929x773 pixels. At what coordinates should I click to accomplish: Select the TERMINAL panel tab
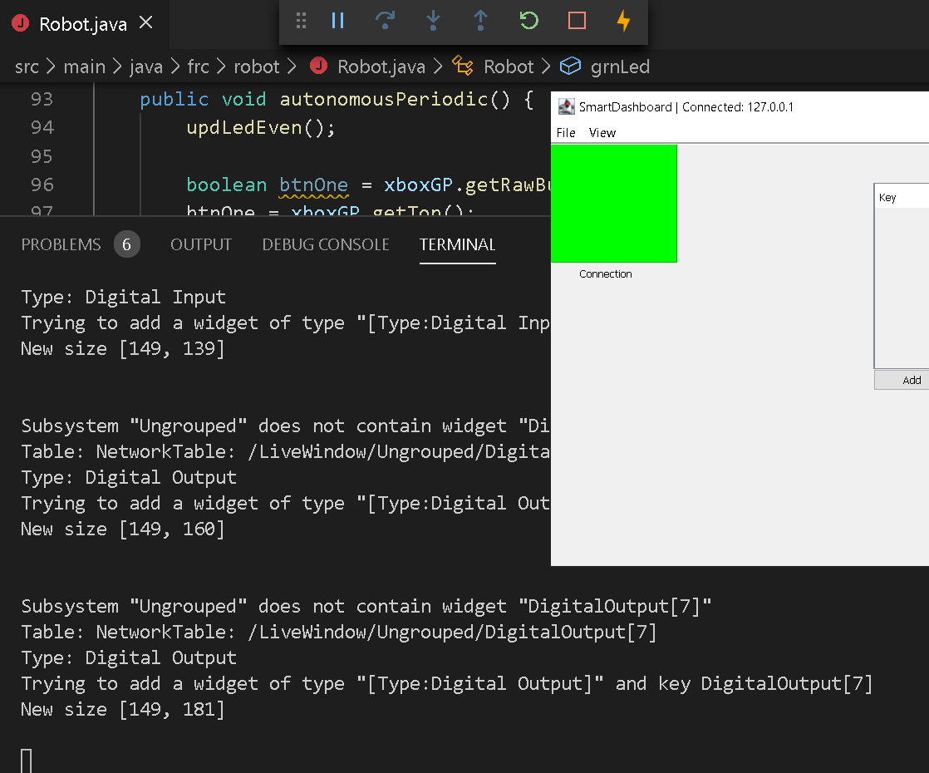tap(457, 244)
